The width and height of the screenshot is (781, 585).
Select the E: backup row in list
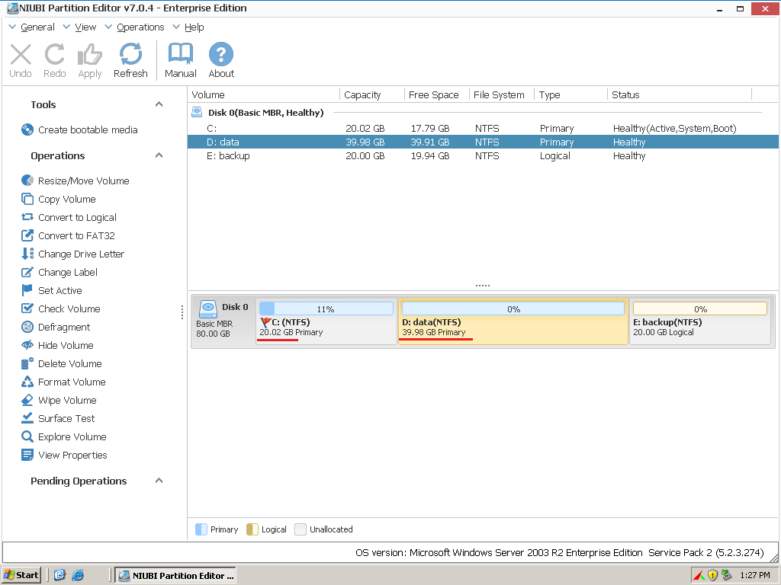[x=483, y=155]
